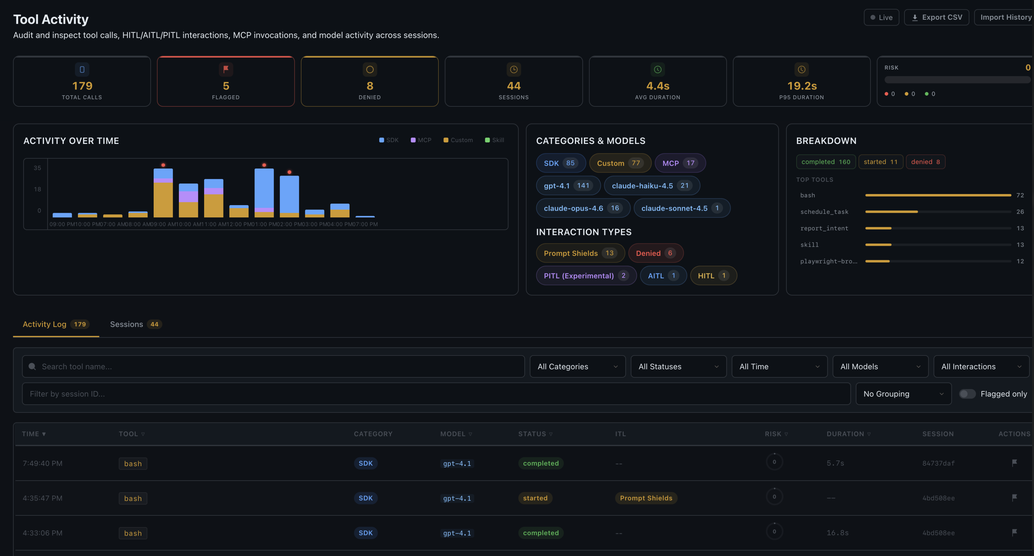Expand the All Statuses filter
1034x556 pixels.
click(x=678, y=366)
